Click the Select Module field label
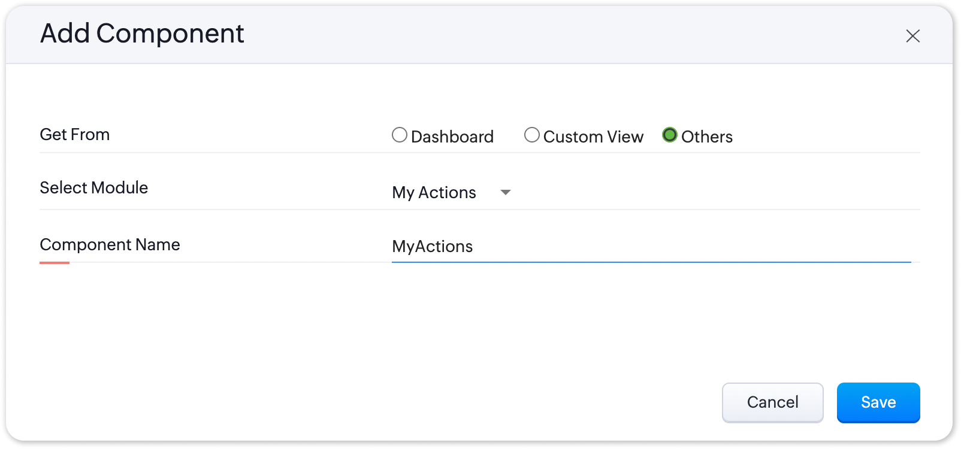Viewport: 961px width, 449px height. point(94,188)
